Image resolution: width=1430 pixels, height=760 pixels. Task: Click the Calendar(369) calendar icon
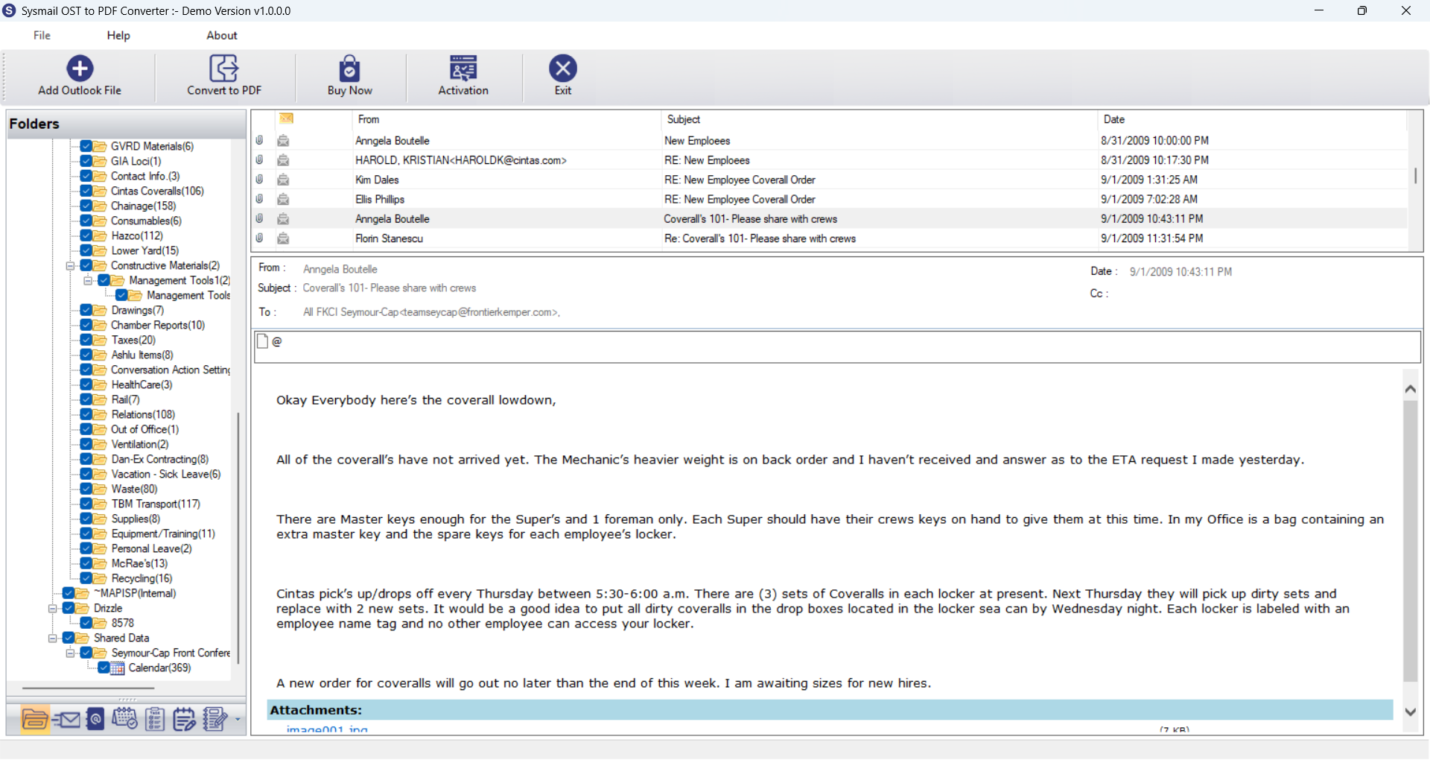pyautogui.click(x=117, y=668)
